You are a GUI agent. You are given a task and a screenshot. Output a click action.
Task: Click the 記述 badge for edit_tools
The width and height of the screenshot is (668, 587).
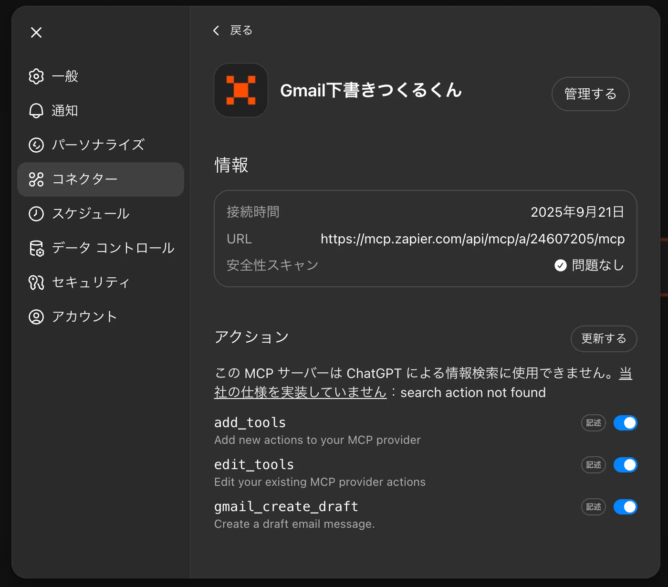point(594,465)
